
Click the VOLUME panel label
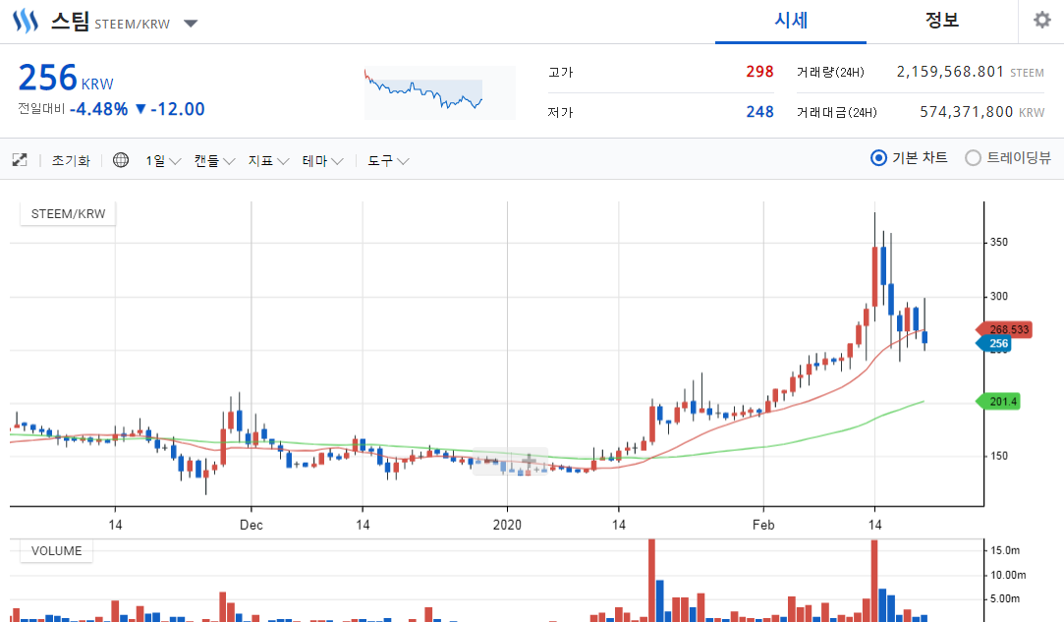[x=56, y=550]
